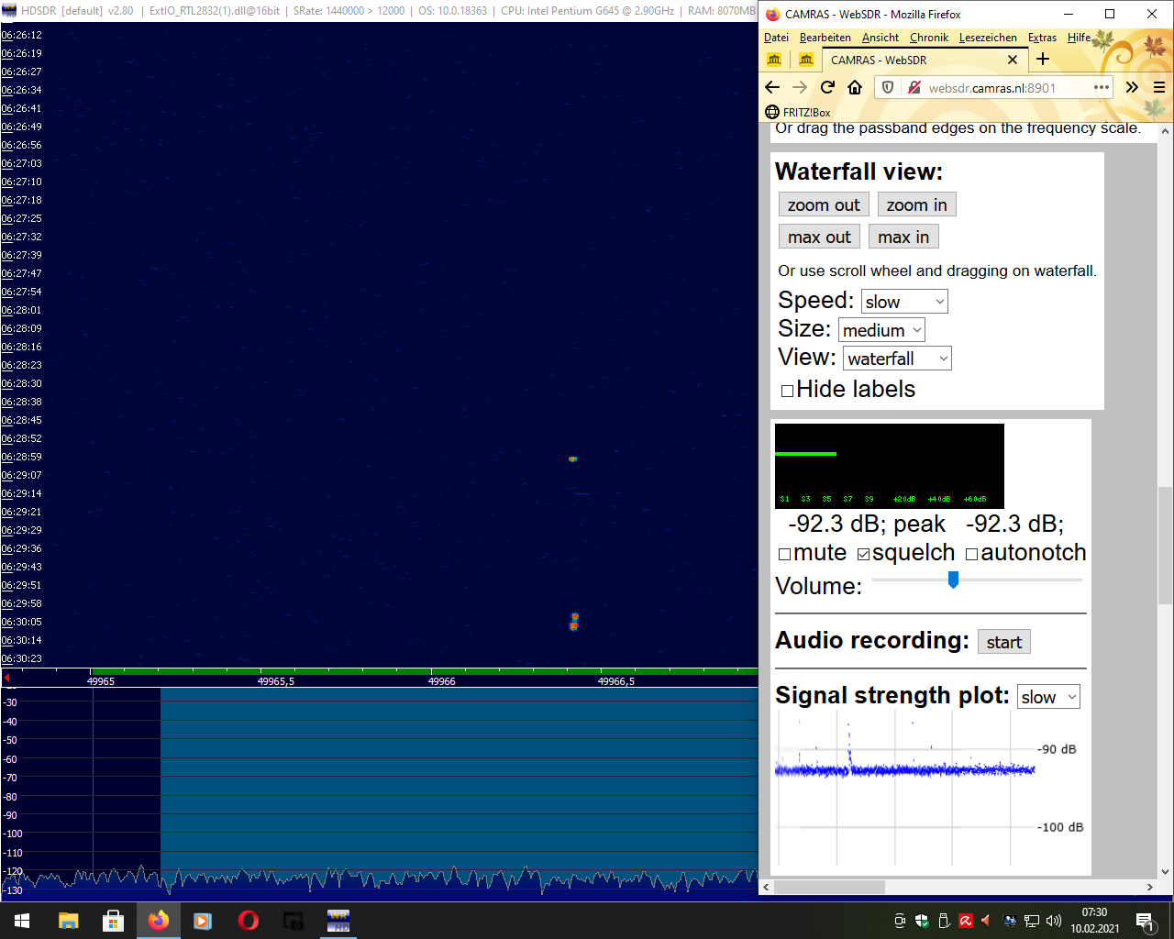Viewport: 1174px width, 939px height.
Task: Toggle the Hide labels checkbox
Action: coord(787,391)
